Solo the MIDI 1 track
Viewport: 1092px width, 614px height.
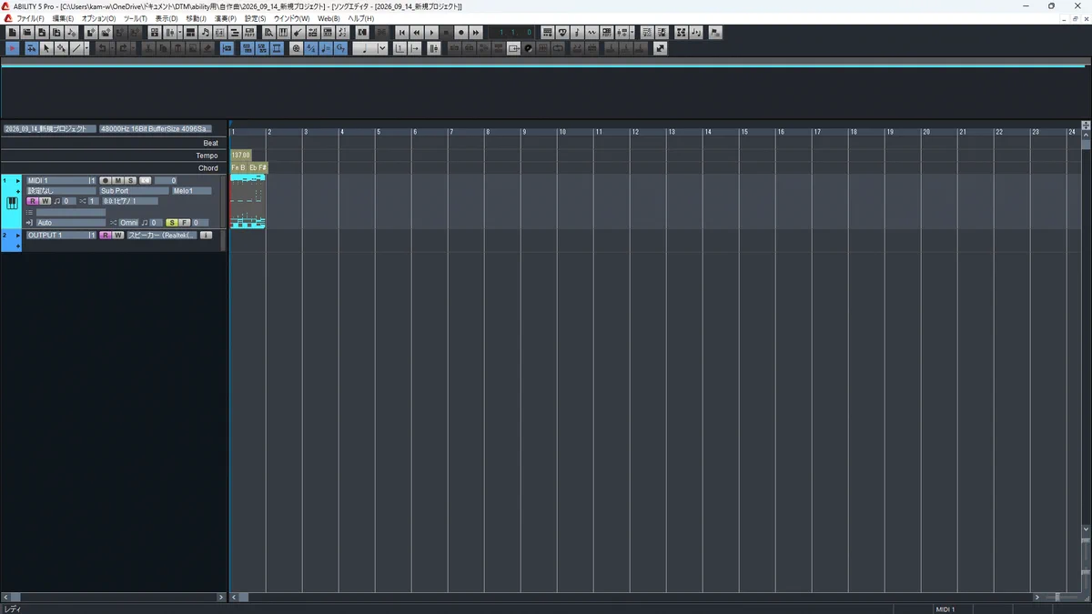point(131,181)
